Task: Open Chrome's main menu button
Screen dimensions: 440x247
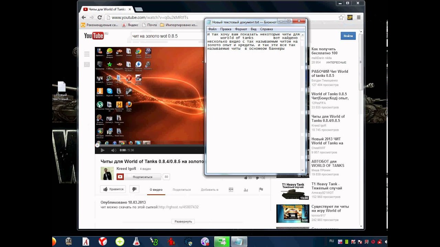Action: (x=359, y=17)
